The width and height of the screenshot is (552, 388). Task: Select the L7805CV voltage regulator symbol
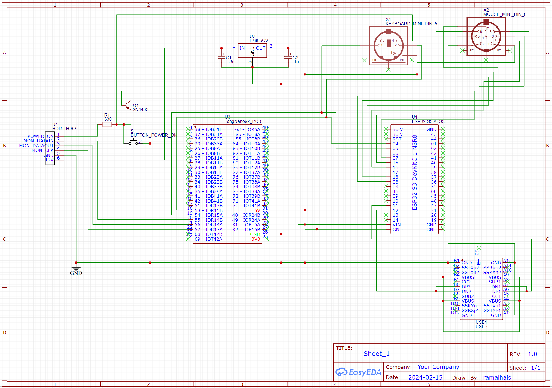(252, 51)
